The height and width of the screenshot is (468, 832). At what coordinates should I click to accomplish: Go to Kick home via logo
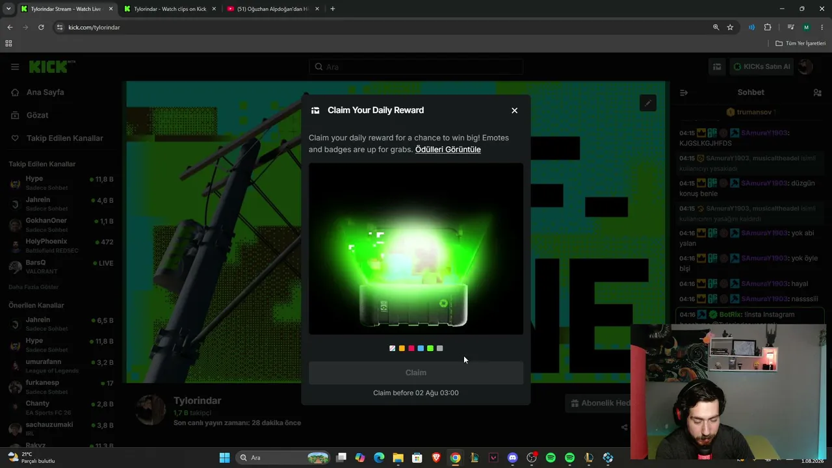click(52, 66)
